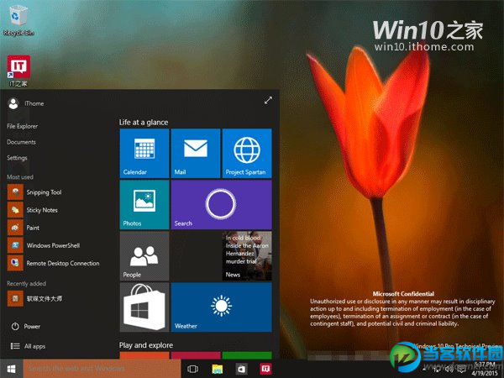This screenshot has height=378, width=504.
Task: Open the Photos tile
Action: tap(144, 204)
